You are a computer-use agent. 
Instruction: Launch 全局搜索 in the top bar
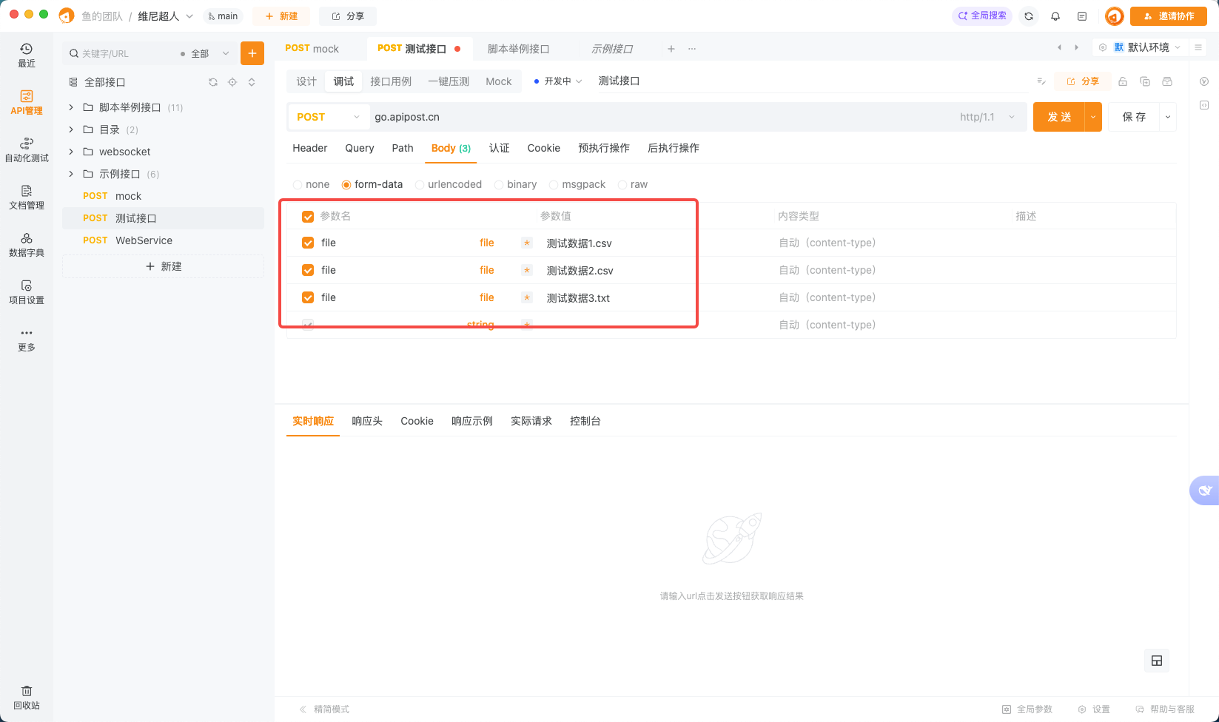[x=982, y=16]
